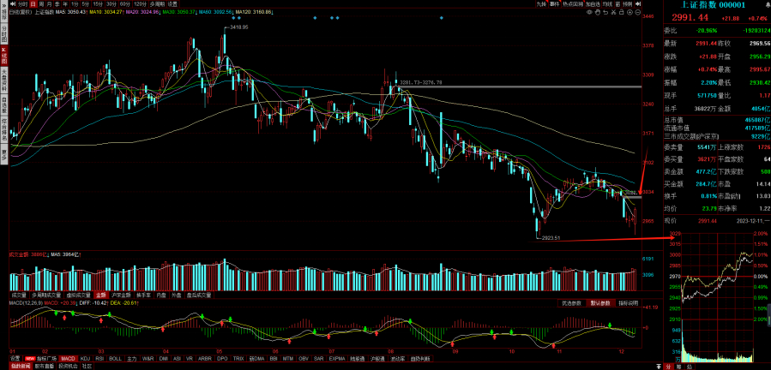The width and height of the screenshot is (771, 370).
Task: Select the RSI indicator tab
Action: coord(99,359)
